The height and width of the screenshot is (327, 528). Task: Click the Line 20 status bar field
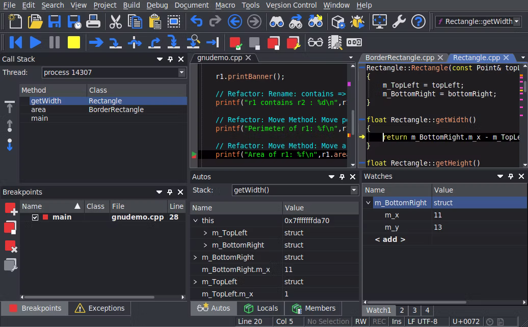point(250,321)
